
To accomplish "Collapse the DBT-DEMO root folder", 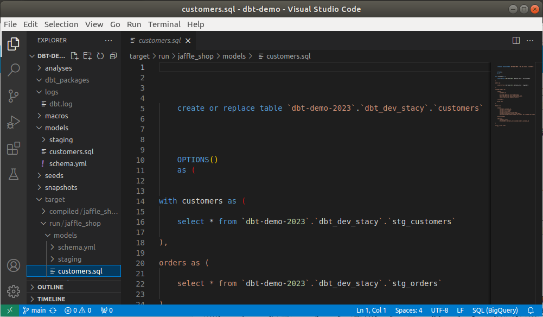I will click(x=47, y=56).
